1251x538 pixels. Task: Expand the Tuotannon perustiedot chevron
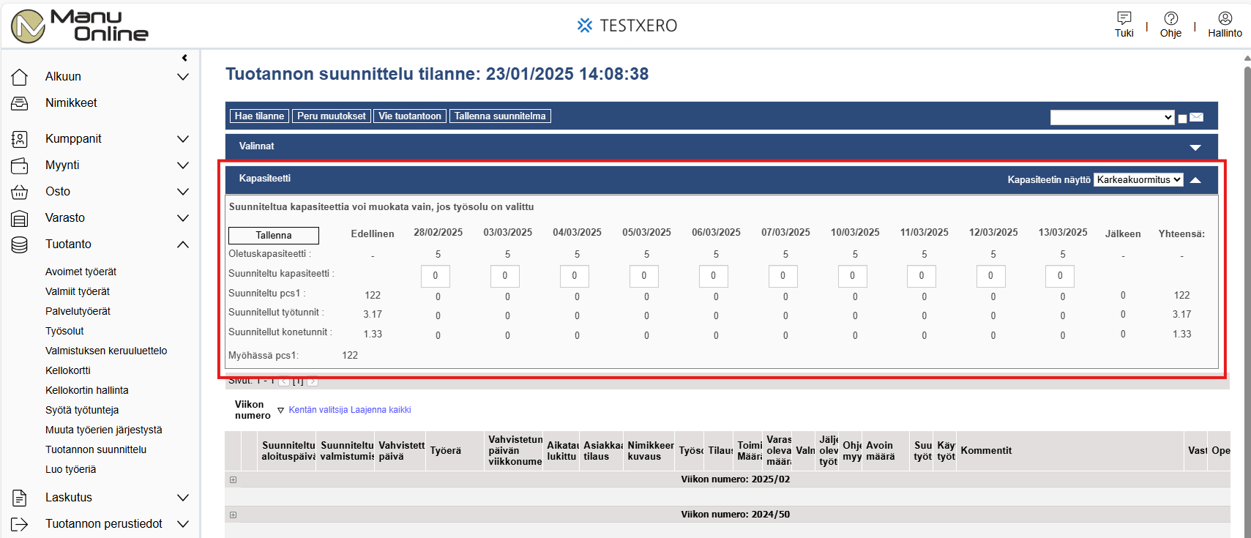coord(183,524)
